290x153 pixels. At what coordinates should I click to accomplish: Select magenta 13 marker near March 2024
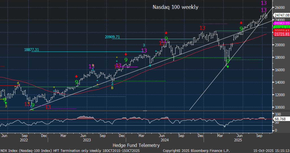pos(144,51)
